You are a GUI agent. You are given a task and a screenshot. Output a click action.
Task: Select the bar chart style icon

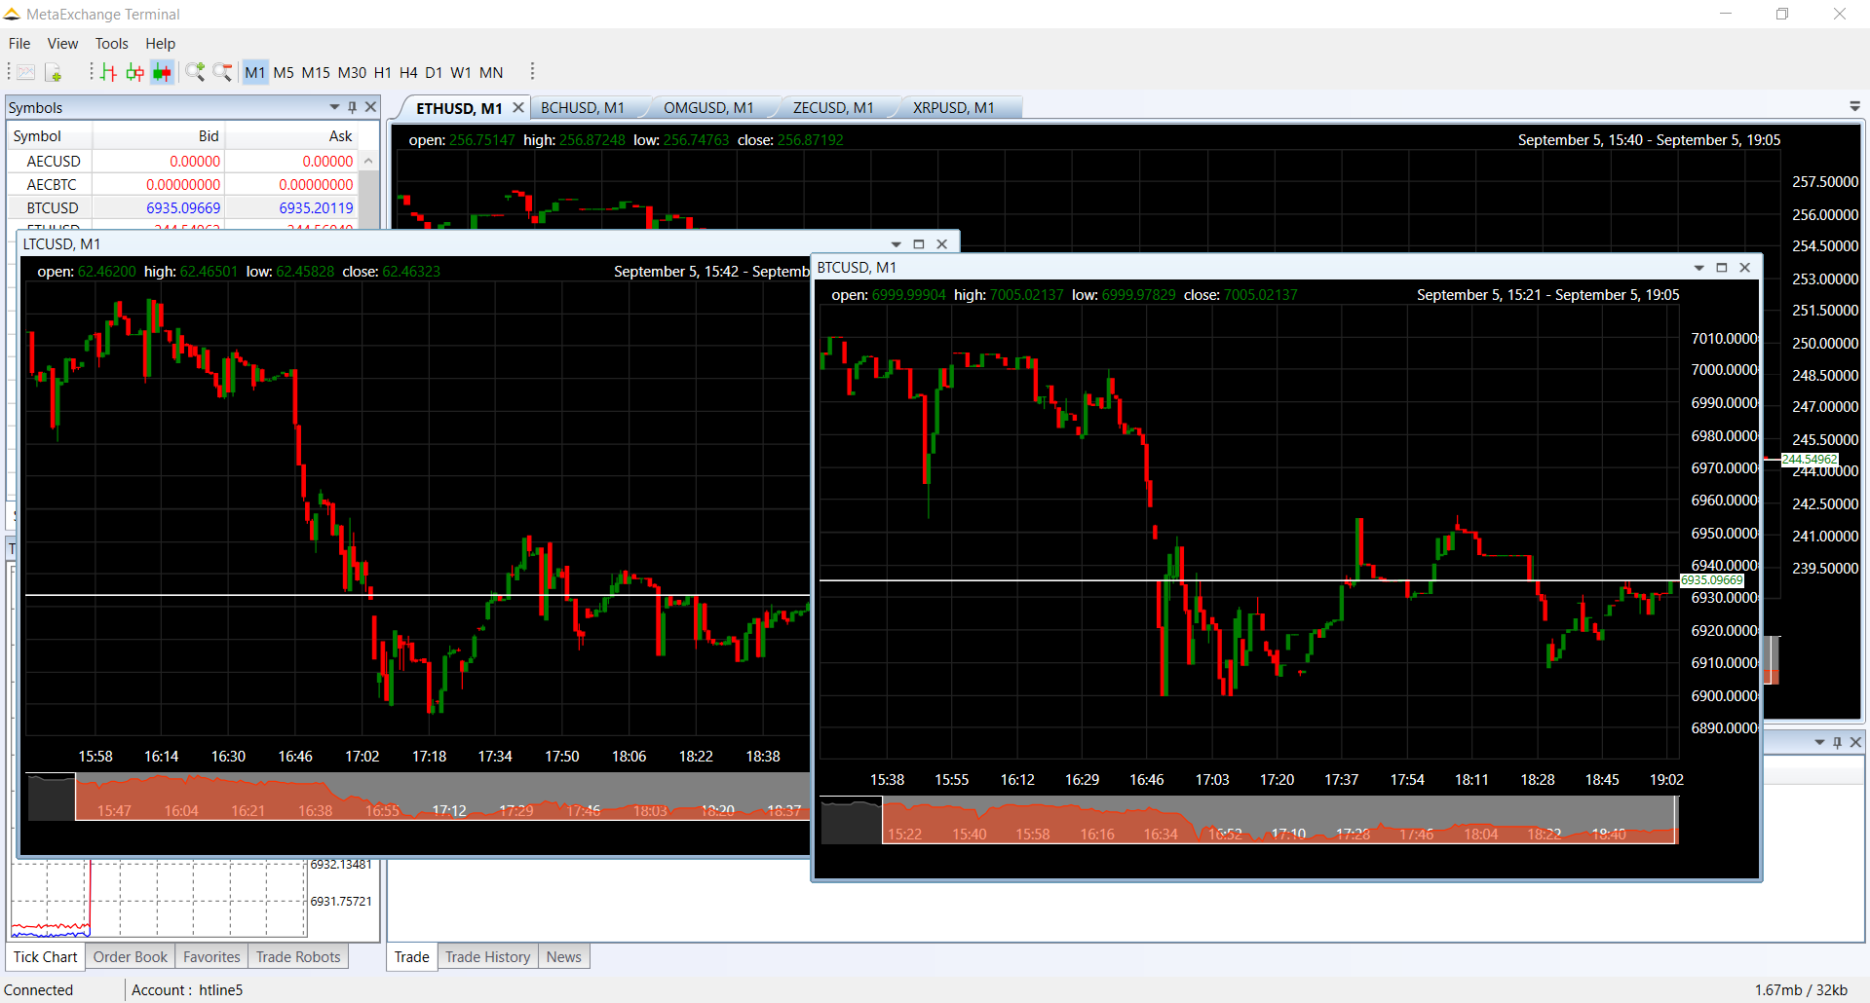click(108, 72)
